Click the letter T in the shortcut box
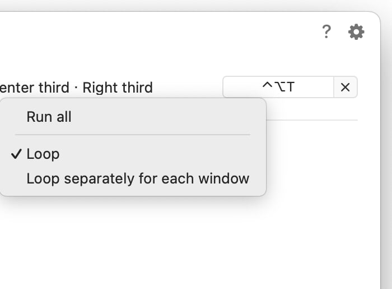The width and height of the screenshot is (392, 289). [x=290, y=88]
